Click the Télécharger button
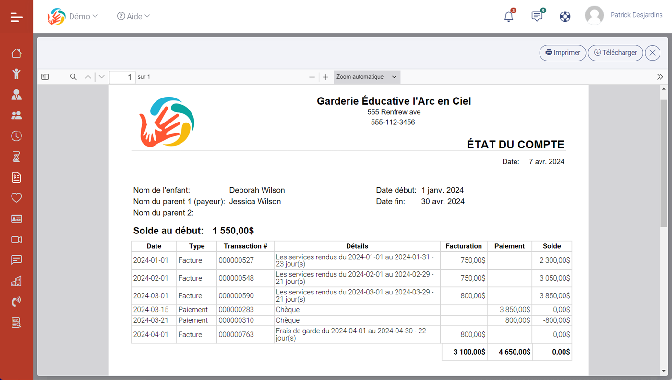Image resolution: width=672 pixels, height=380 pixels. (x=615, y=53)
